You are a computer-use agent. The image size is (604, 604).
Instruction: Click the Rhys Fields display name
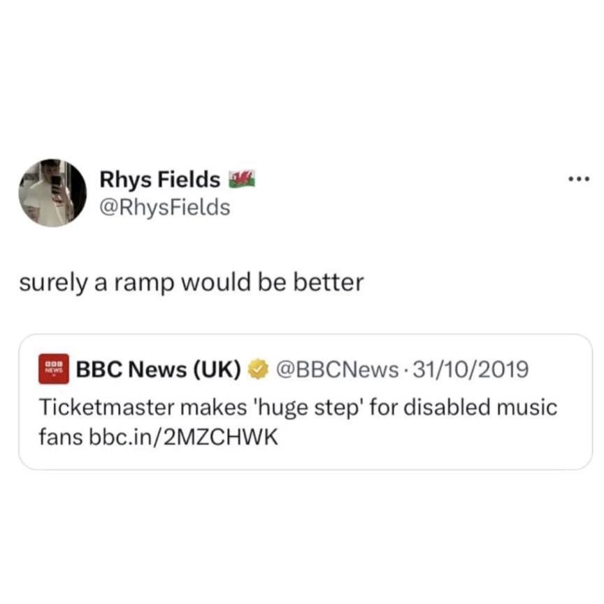(x=160, y=180)
